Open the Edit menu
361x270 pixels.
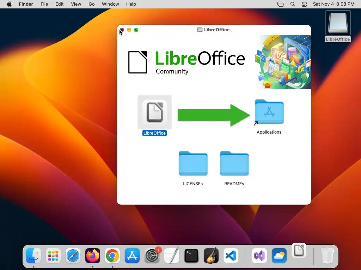click(59, 4)
